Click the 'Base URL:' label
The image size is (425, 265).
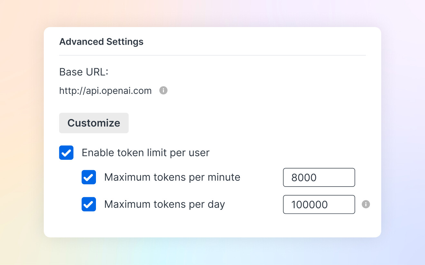click(x=84, y=72)
